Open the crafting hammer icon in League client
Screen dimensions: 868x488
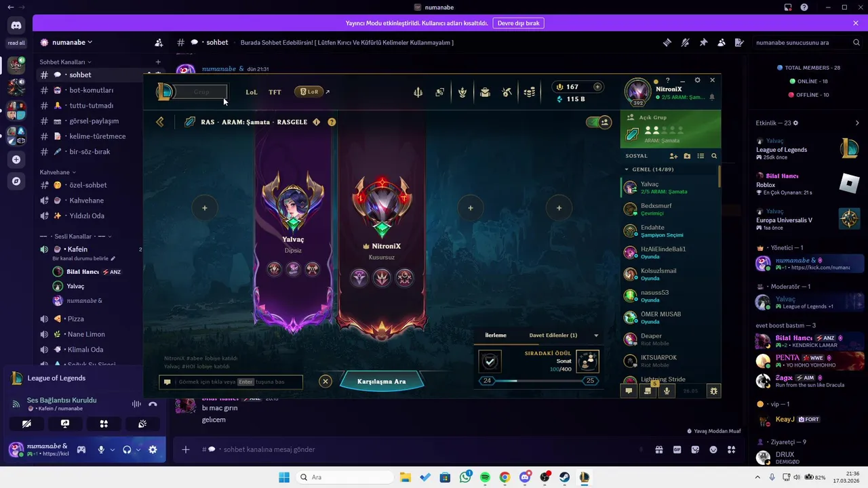point(507,92)
